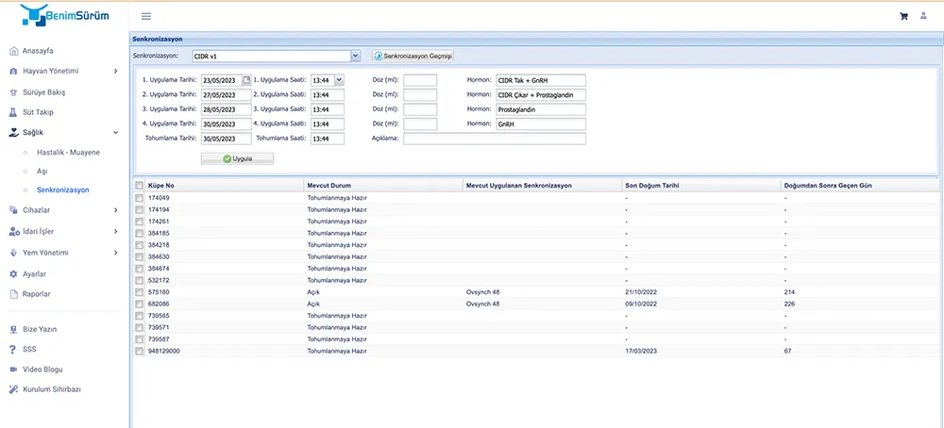
Task: Click the Anasayfa home icon
Action: (13, 51)
